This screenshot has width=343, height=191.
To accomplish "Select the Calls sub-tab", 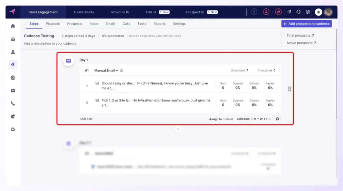I will [126, 24].
